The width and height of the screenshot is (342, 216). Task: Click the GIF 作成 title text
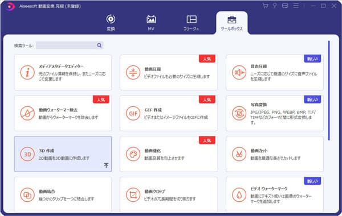pyautogui.click(x=153, y=110)
